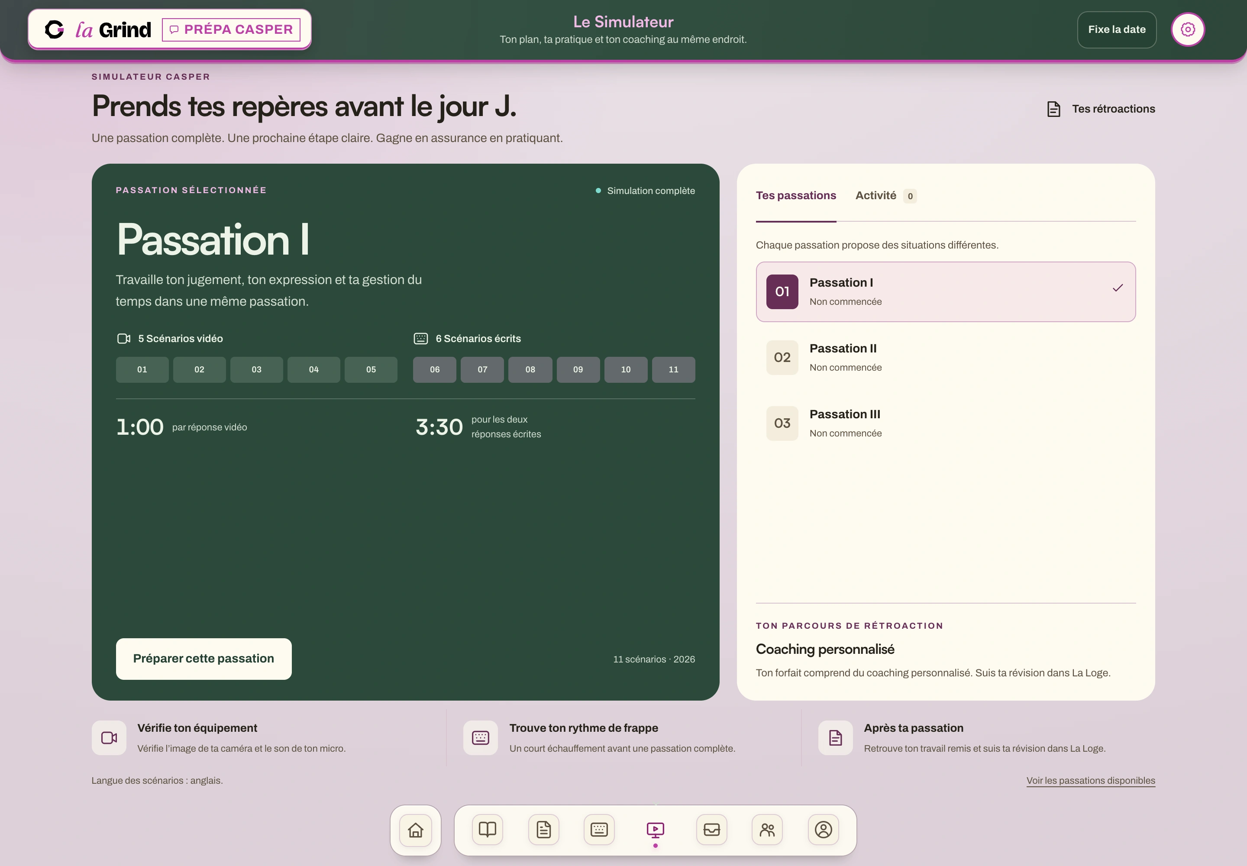Click video scenario chip 02
This screenshot has height=866, width=1247.
click(199, 370)
